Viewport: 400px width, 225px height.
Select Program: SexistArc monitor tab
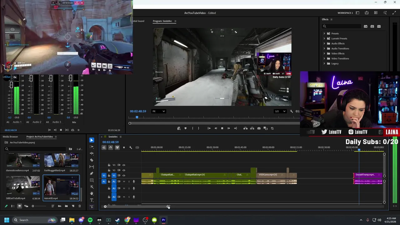coord(162,21)
